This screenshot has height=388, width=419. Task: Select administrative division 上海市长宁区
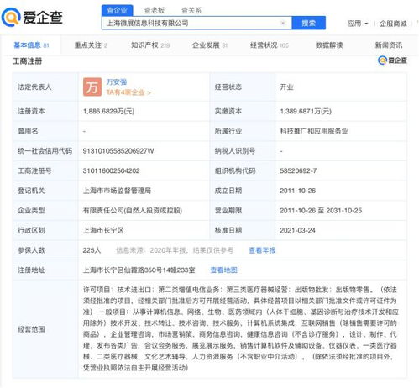[x=103, y=230]
